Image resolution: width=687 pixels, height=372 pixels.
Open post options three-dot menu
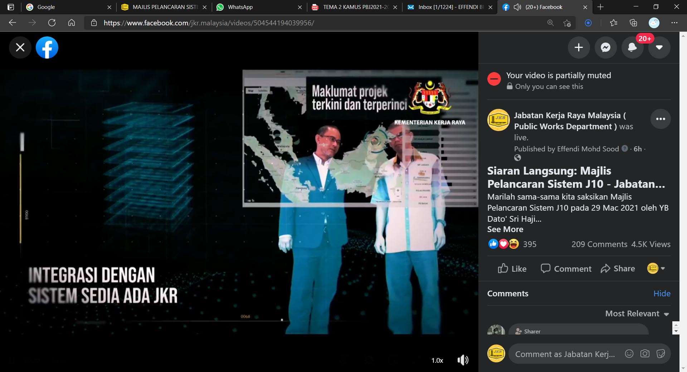[661, 119]
